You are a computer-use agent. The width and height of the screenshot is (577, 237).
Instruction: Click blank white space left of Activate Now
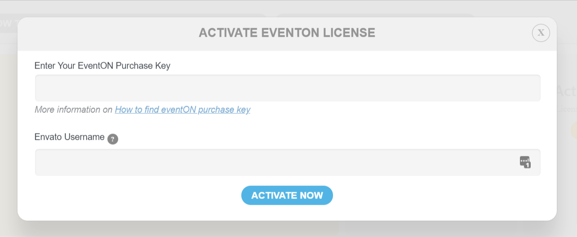coord(135,195)
